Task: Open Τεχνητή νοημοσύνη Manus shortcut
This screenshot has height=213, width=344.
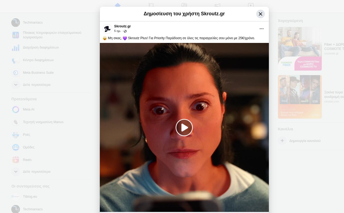Action: 43,122
